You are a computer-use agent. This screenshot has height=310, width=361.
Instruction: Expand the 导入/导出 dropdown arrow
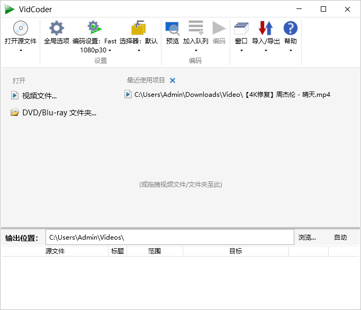click(266, 50)
